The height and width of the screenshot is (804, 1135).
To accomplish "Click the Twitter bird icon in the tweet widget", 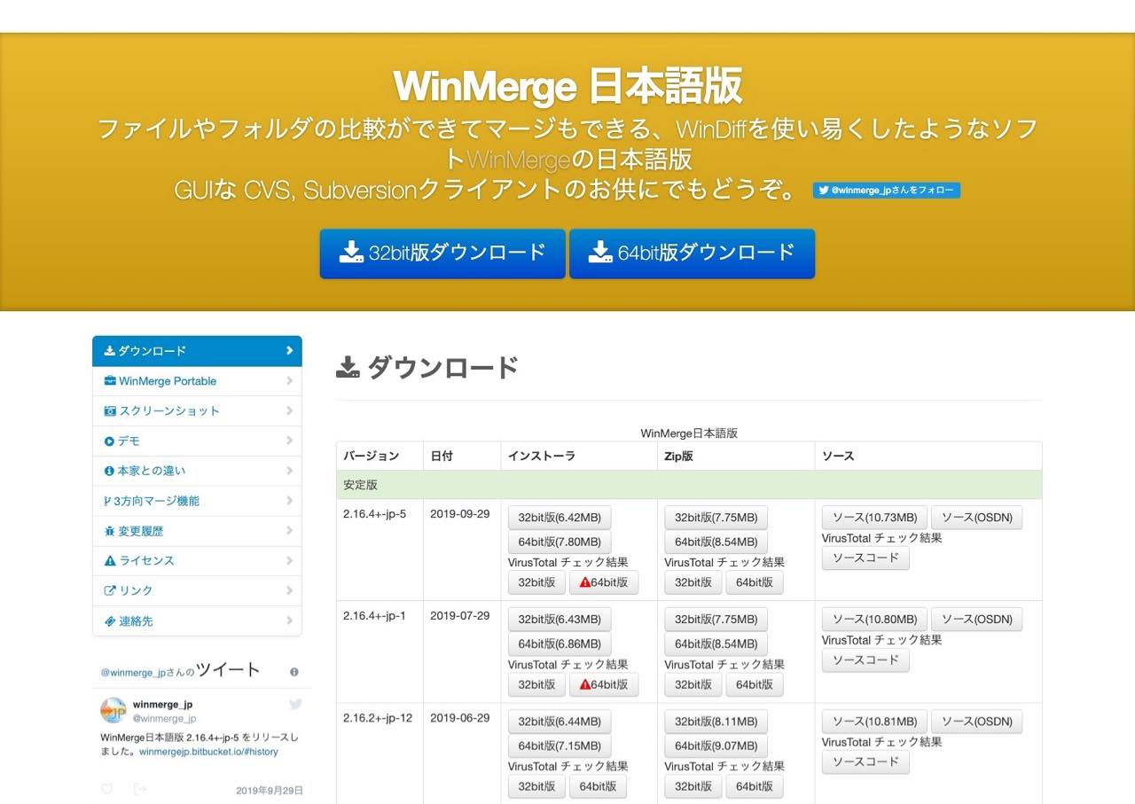I will click(x=295, y=704).
